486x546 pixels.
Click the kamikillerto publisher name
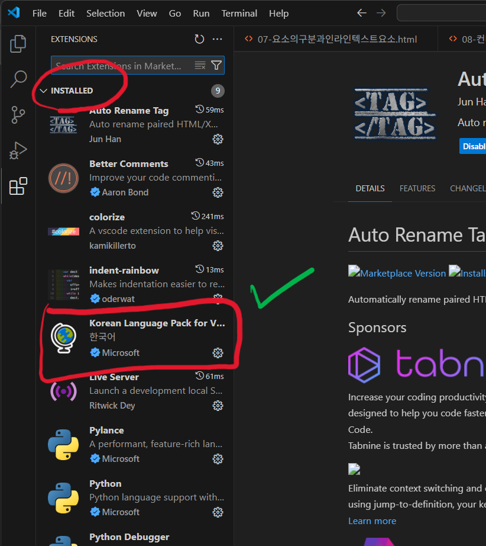(112, 246)
